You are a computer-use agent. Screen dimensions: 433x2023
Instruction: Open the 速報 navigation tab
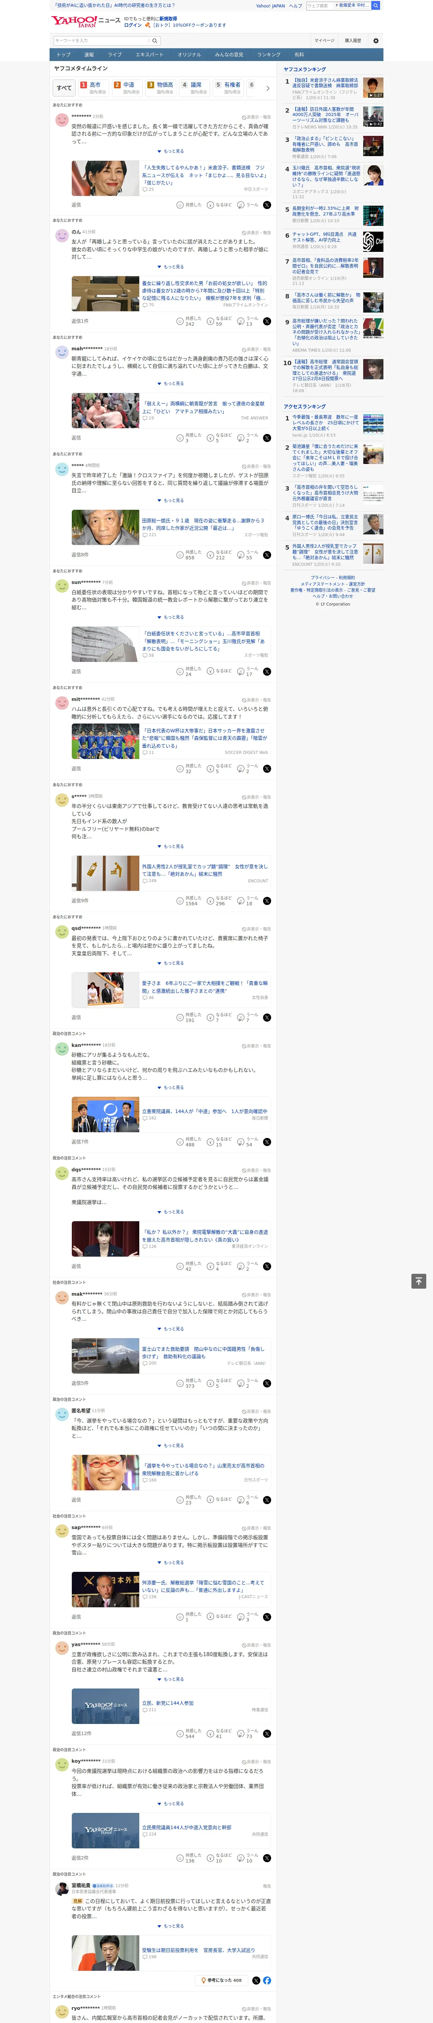pos(89,55)
